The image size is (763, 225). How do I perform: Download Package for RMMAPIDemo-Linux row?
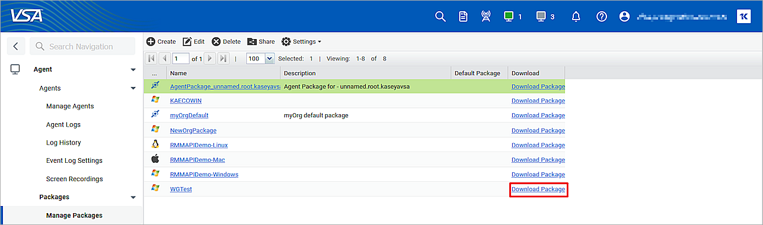(x=538, y=145)
